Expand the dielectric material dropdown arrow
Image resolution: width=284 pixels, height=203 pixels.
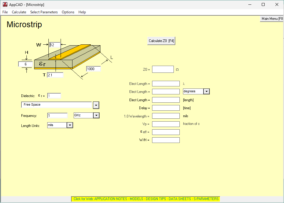click(96, 105)
